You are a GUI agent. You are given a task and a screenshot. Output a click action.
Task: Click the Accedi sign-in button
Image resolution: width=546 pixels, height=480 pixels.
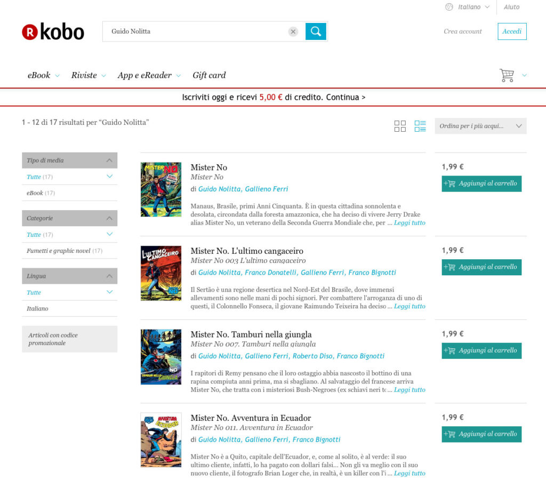click(512, 31)
